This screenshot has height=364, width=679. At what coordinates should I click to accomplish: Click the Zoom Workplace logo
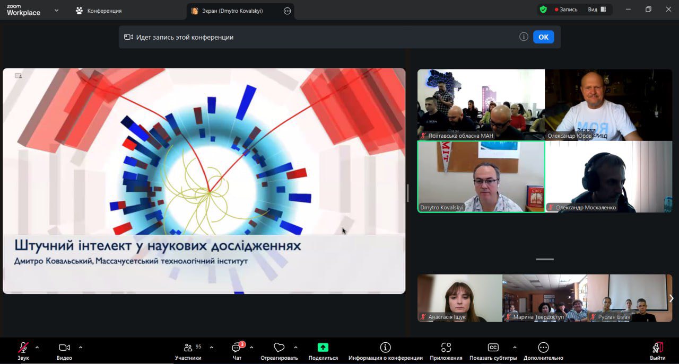pos(23,10)
